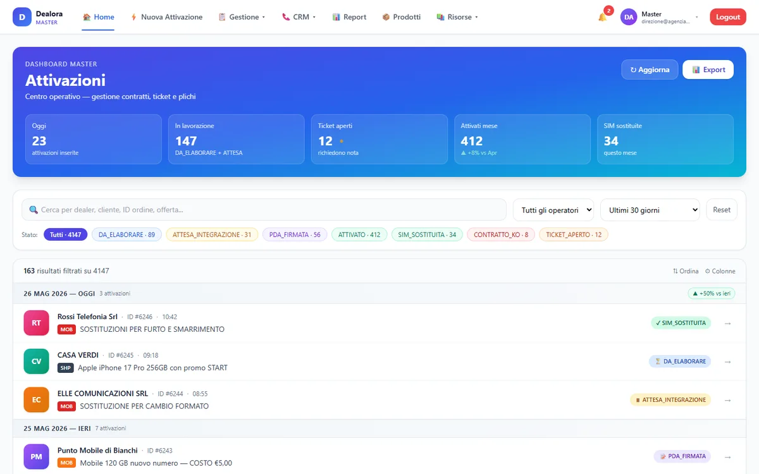Click ELLE COMUNICAZIONI SRL name

coord(102,394)
